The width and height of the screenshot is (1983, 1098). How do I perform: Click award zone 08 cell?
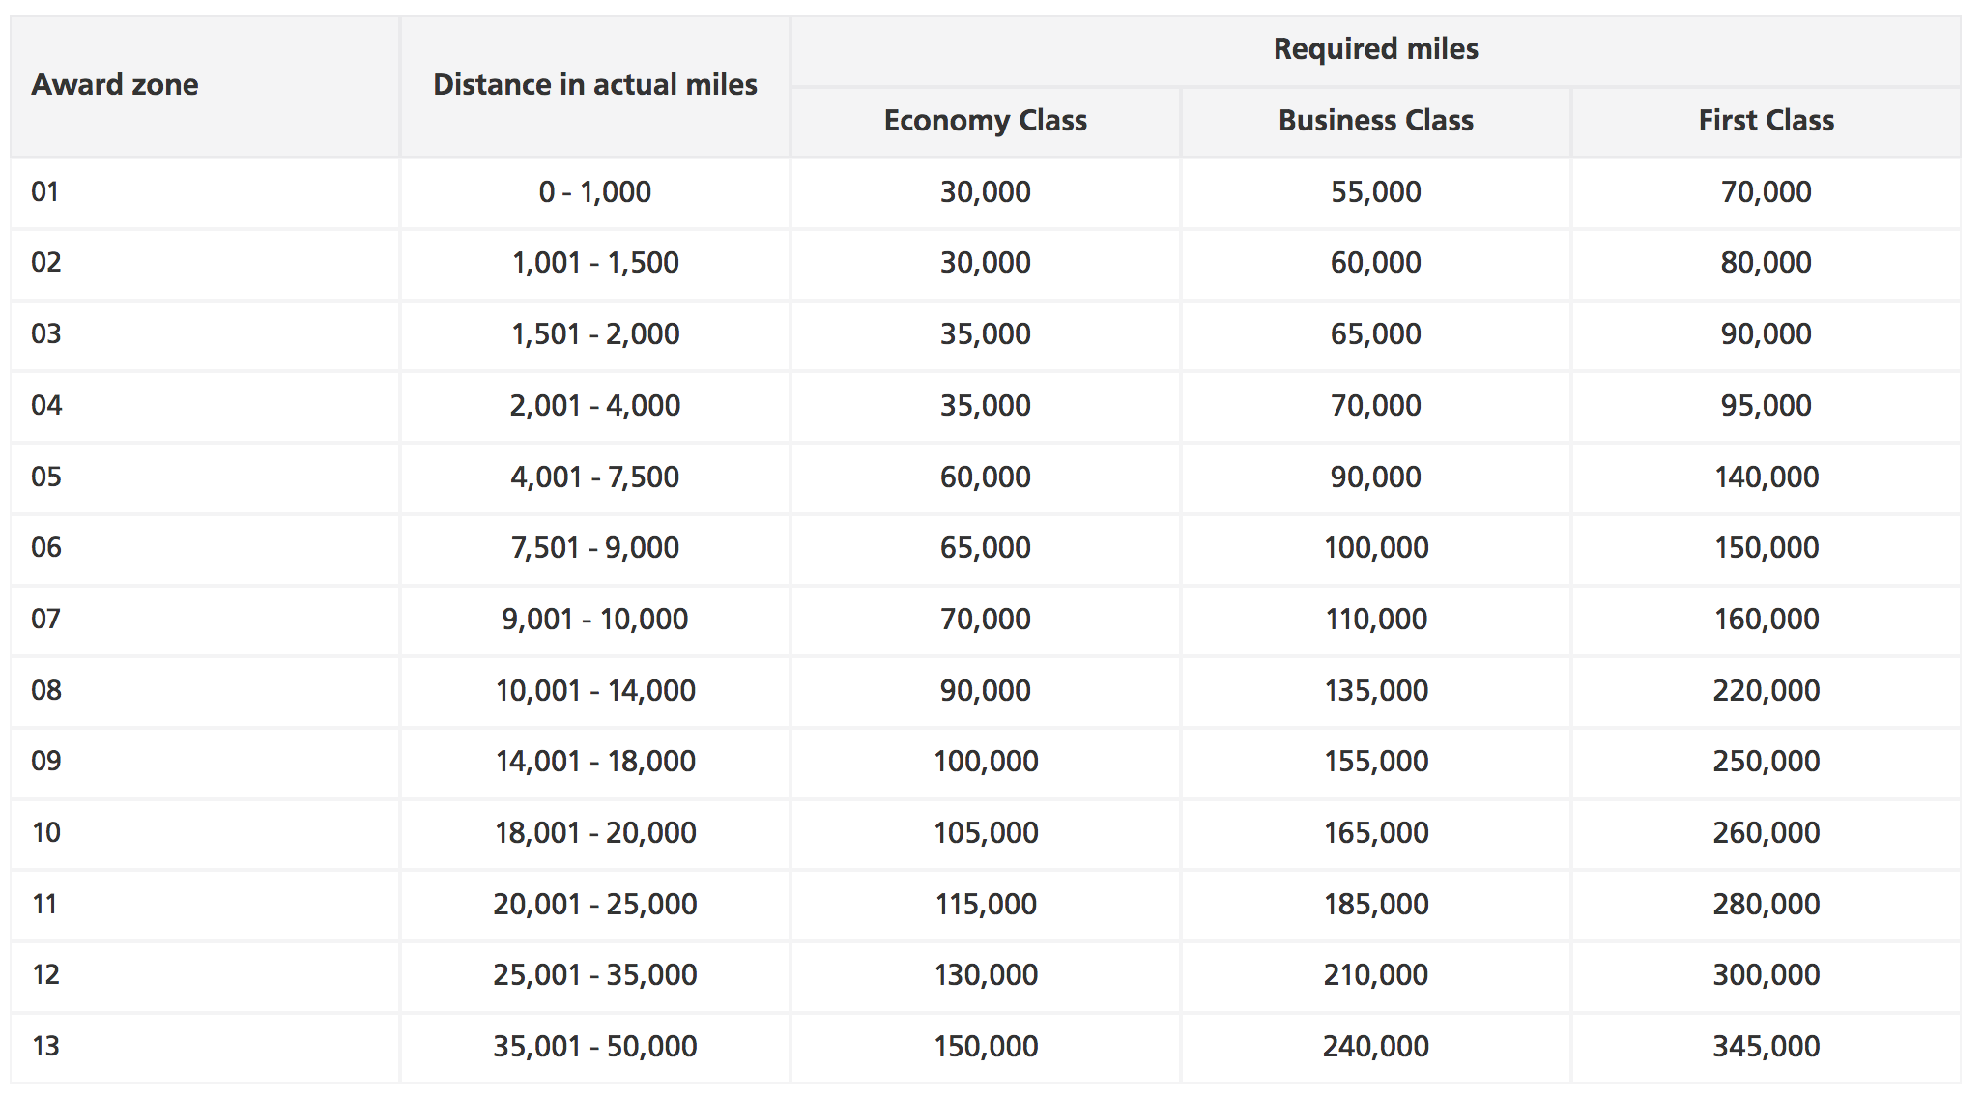click(x=46, y=690)
